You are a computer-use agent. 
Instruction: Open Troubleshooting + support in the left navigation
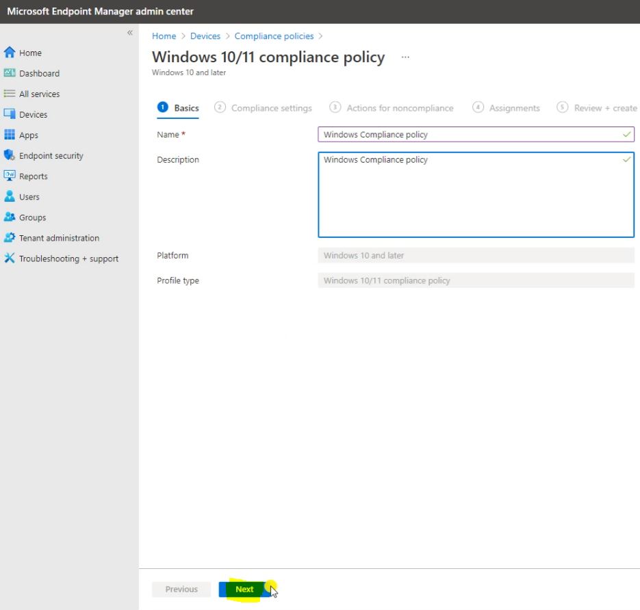click(x=68, y=258)
